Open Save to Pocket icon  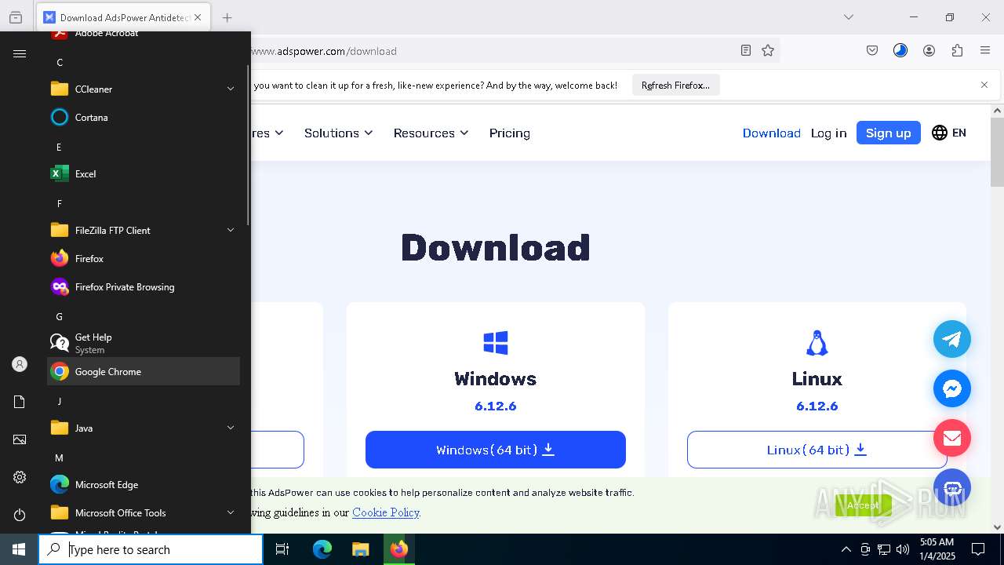click(x=872, y=50)
